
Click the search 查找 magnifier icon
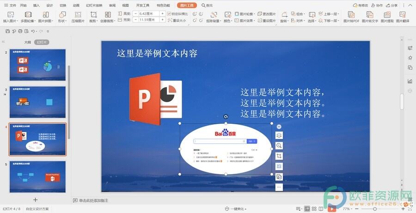click(203, 5)
